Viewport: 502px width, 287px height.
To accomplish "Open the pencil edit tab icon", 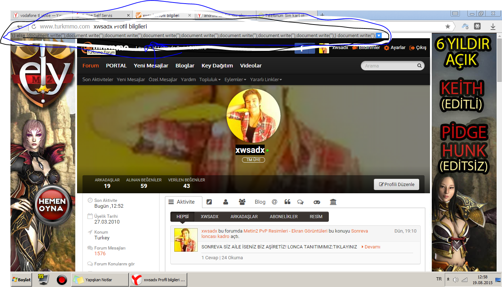I will tap(209, 202).
